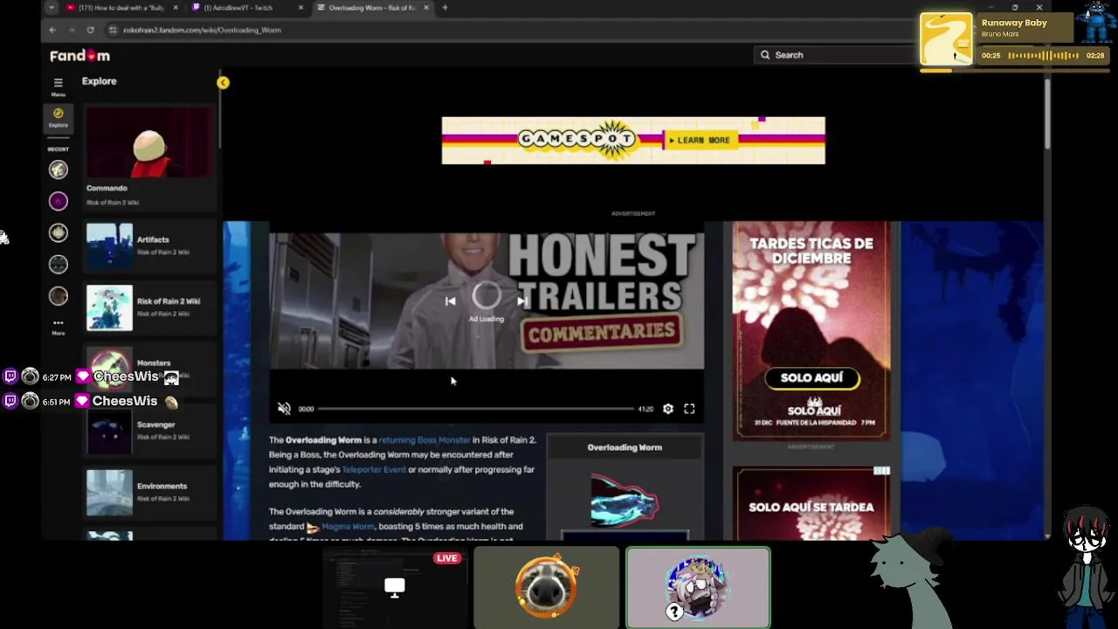Select the highlighted green-bordered avatar tile
Image resolution: width=1118 pixels, height=629 pixels.
coord(698,587)
